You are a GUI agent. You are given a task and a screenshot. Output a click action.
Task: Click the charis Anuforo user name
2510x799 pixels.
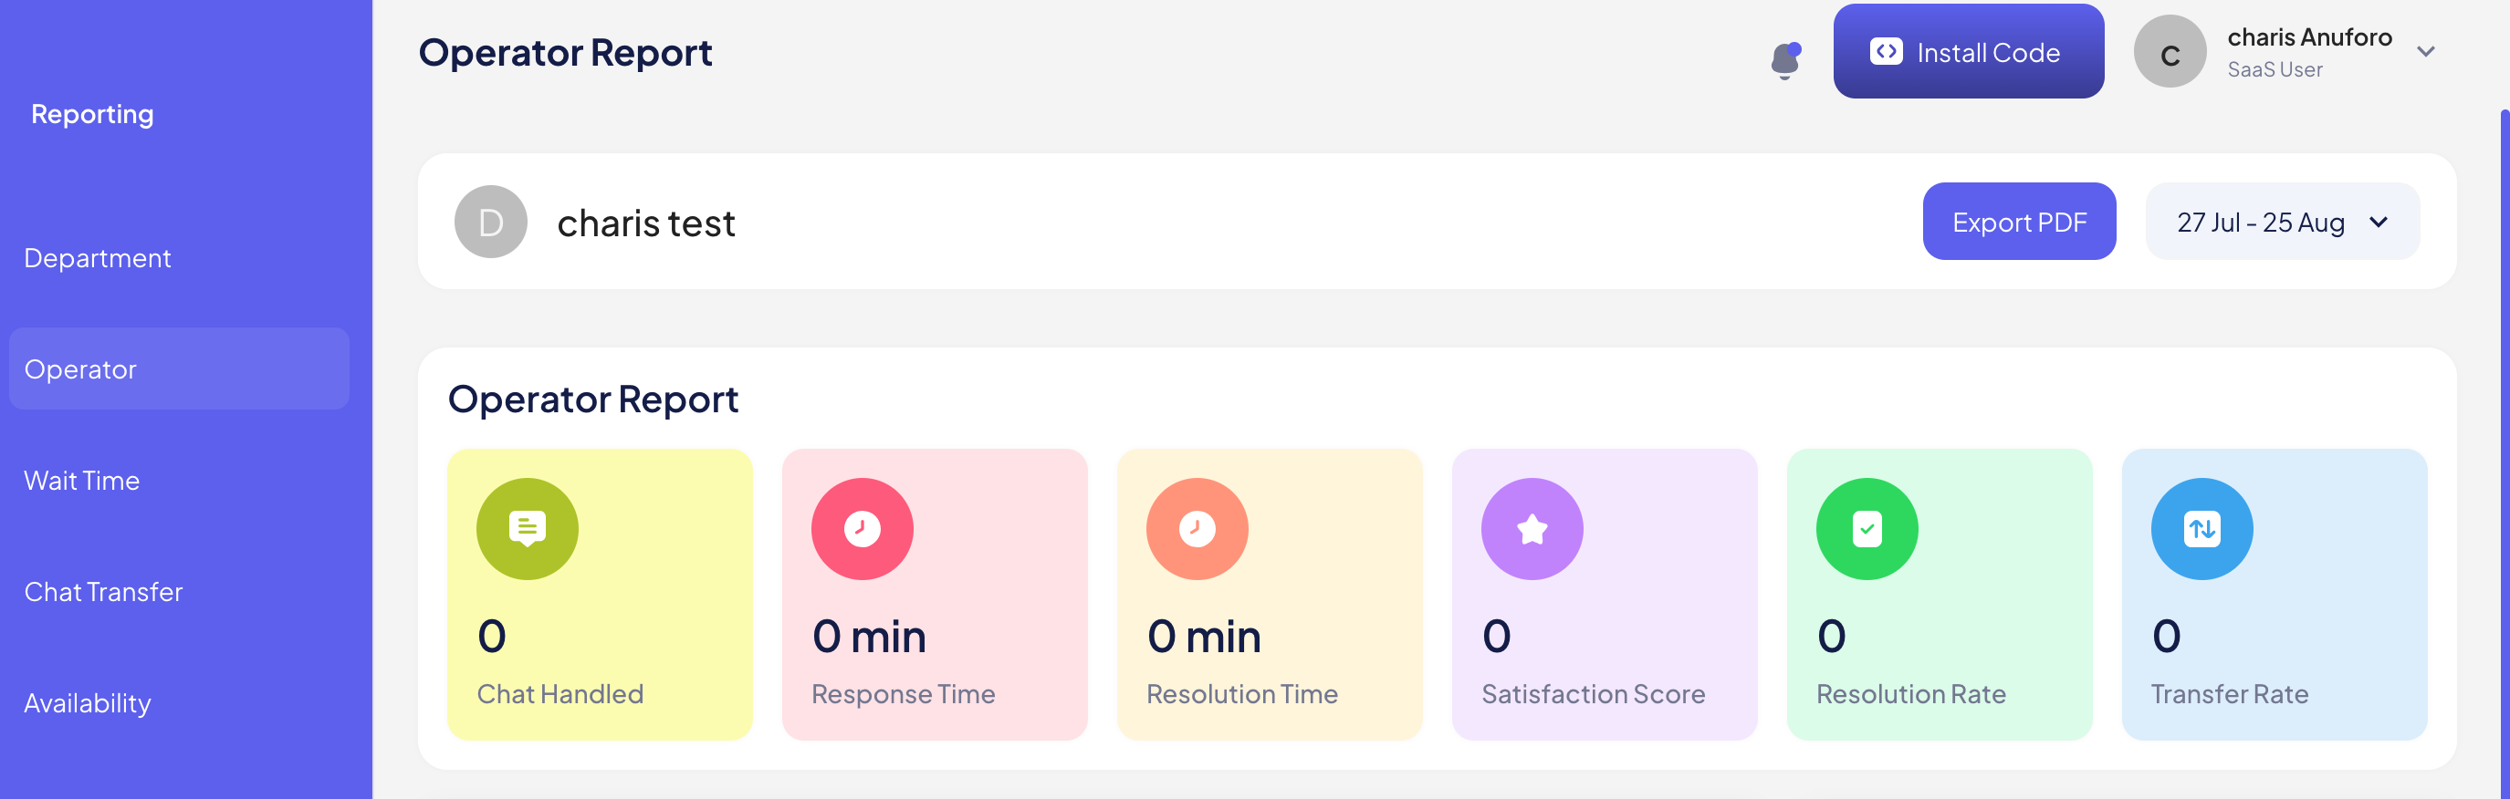[x=2309, y=37]
